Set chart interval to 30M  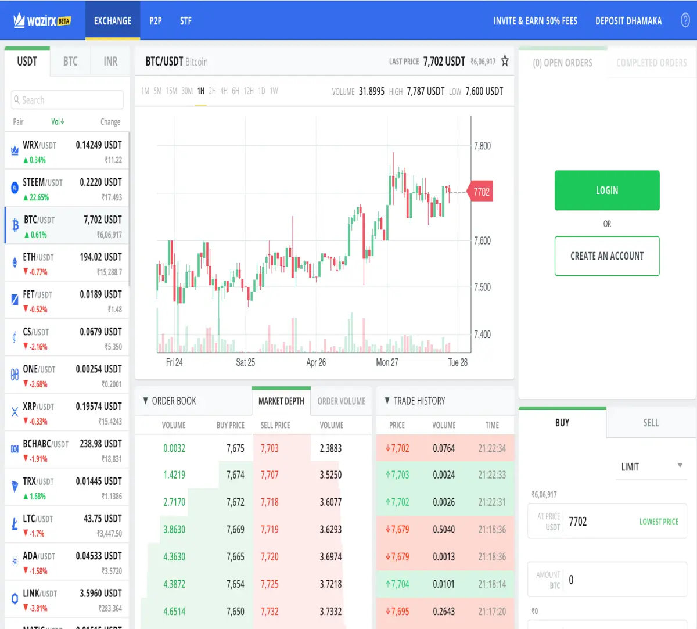[187, 91]
